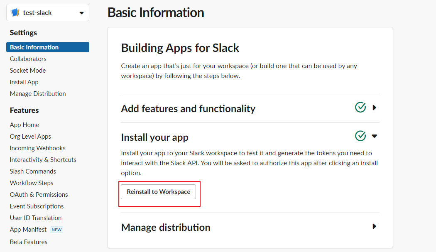436x252 pixels.
Task: Open Beta Features page
Action: (28, 242)
